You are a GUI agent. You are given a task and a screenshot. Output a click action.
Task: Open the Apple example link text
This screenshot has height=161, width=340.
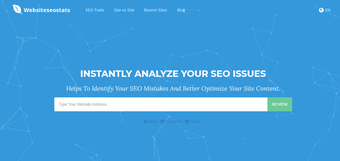[153, 121]
